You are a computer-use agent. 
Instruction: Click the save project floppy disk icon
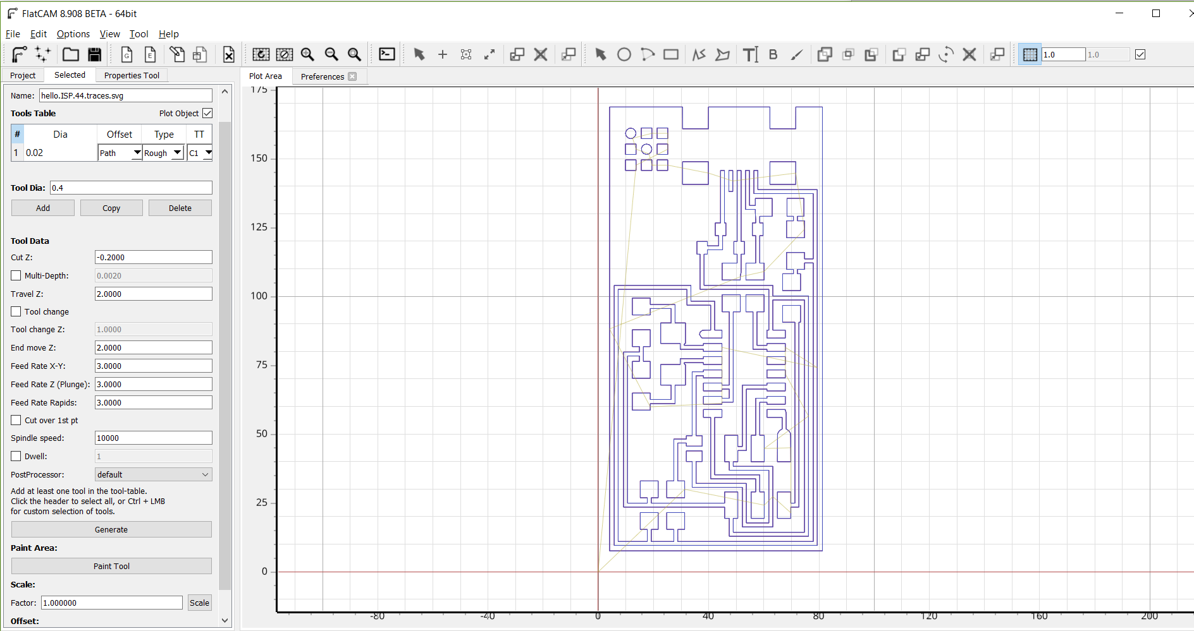[x=94, y=55]
